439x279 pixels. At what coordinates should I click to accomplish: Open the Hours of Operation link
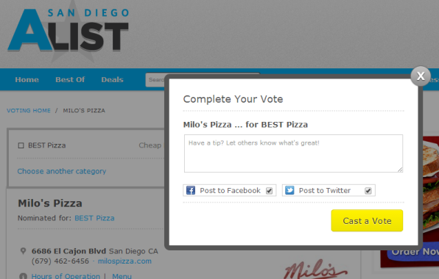[x=66, y=276]
